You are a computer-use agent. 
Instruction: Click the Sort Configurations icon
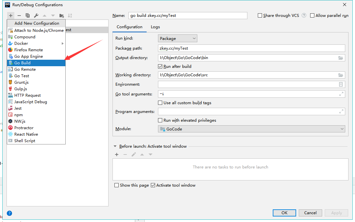[x=70, y=16]
